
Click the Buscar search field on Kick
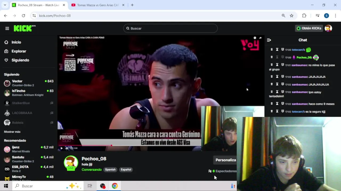pyautogui.click(x=170, y=28)
